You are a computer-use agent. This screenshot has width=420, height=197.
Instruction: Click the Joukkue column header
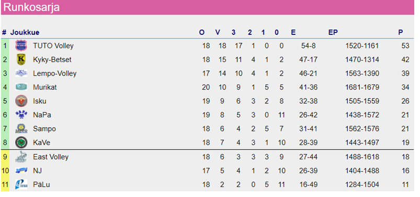tap(25, 32)
